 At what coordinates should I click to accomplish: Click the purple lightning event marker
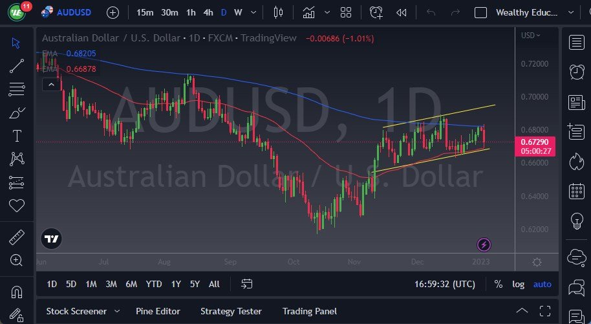click(484, 245)
